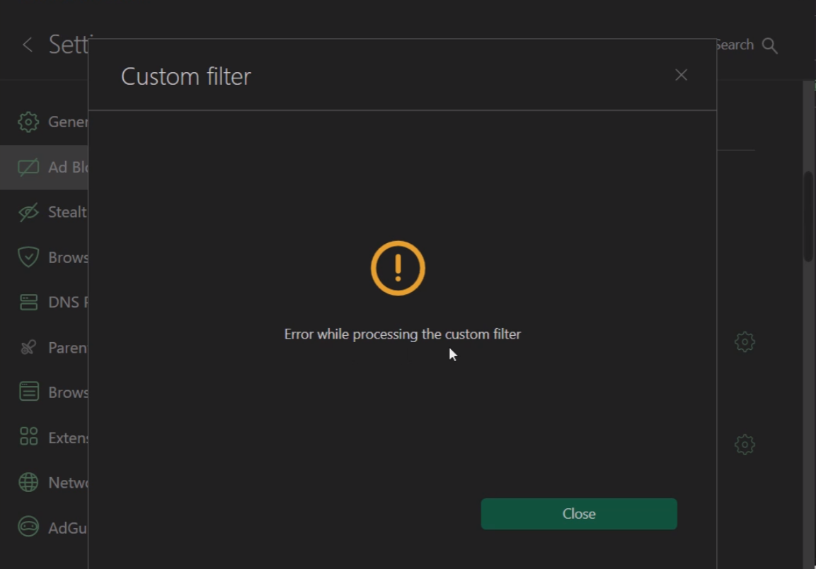
Task: Dismiss Custom filter dialog with X
Action: 681,75
